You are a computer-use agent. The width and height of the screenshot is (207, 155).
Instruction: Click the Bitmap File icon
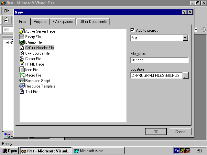[22, 42]
